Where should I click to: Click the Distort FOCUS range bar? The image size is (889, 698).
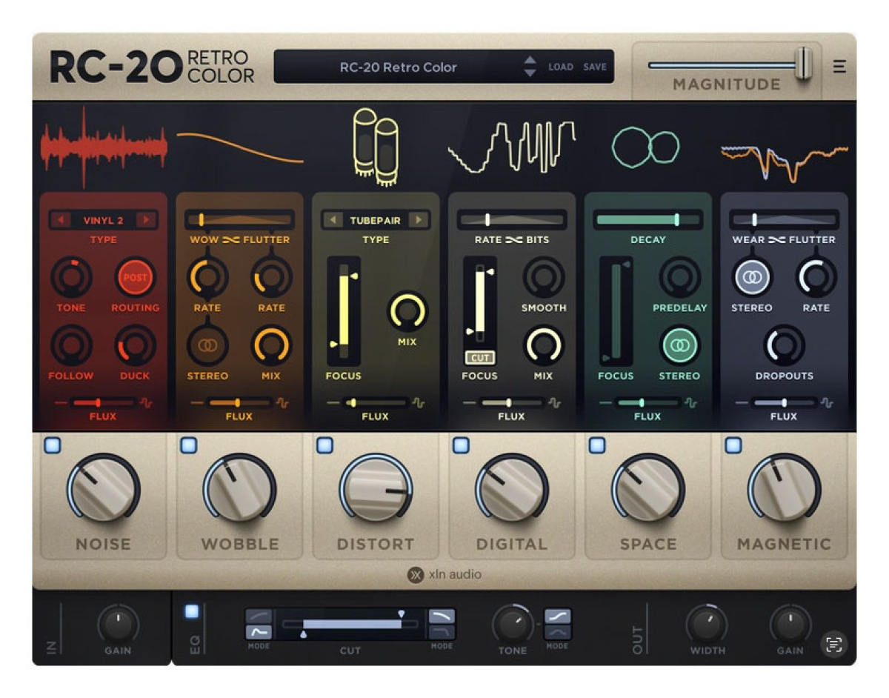(344, 310)
